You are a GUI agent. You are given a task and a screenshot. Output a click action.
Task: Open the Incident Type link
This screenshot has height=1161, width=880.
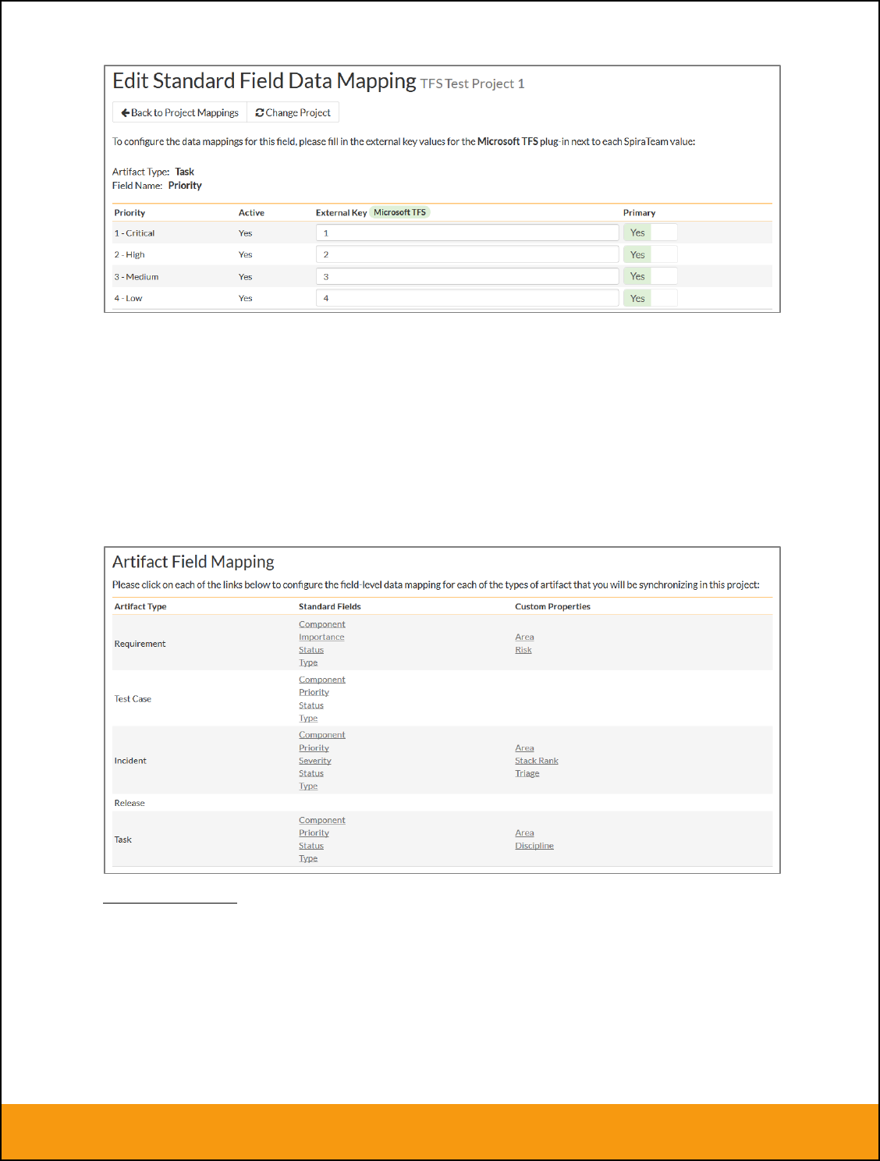pyautogui.click(x=308, y=786)
